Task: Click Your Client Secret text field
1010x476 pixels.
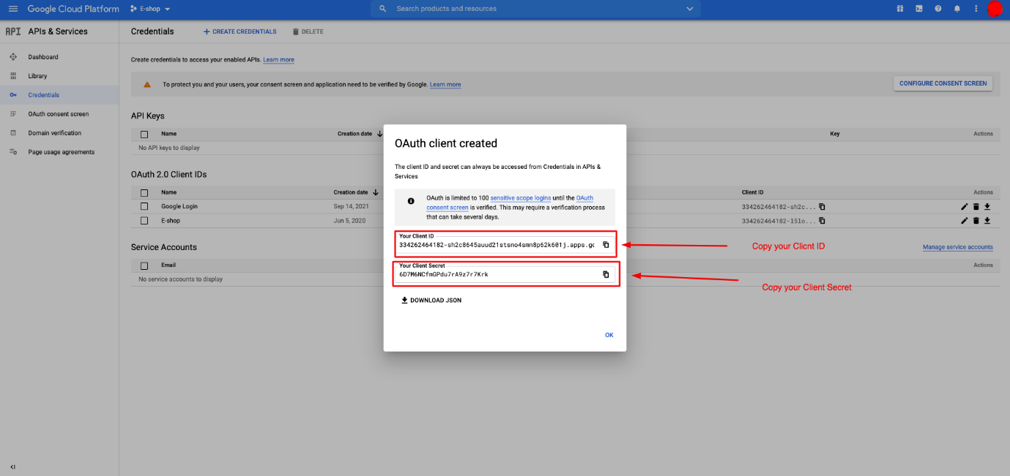Action: pyautogui.click(x=497, y=274)
